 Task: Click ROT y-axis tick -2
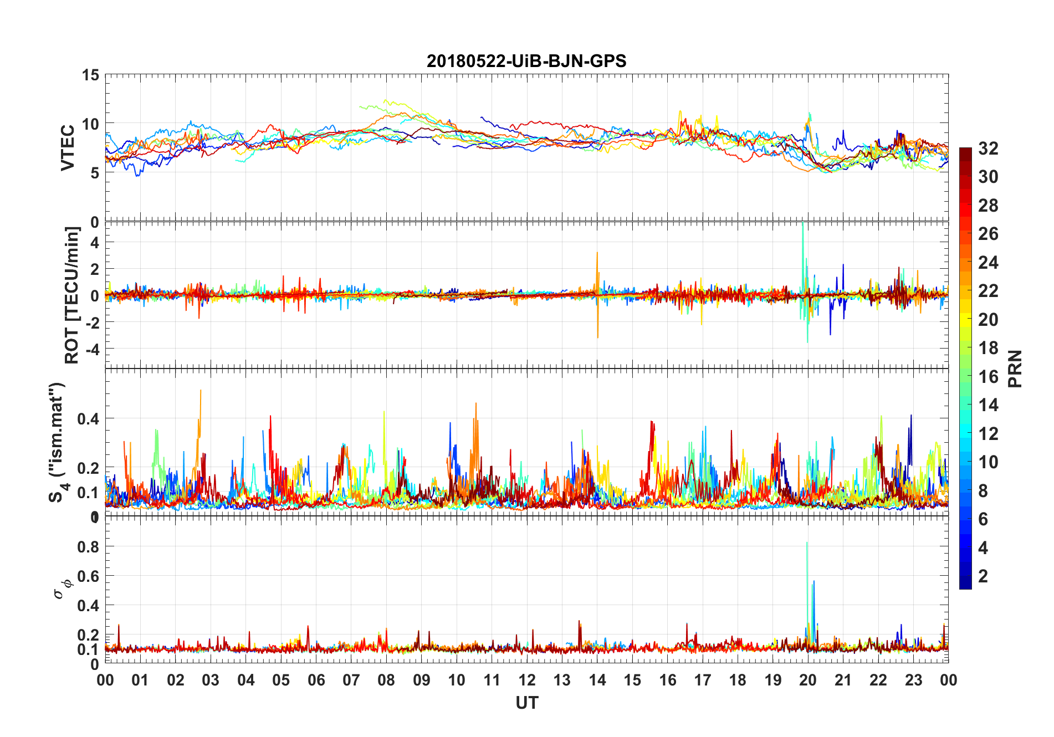coord(91,323)
